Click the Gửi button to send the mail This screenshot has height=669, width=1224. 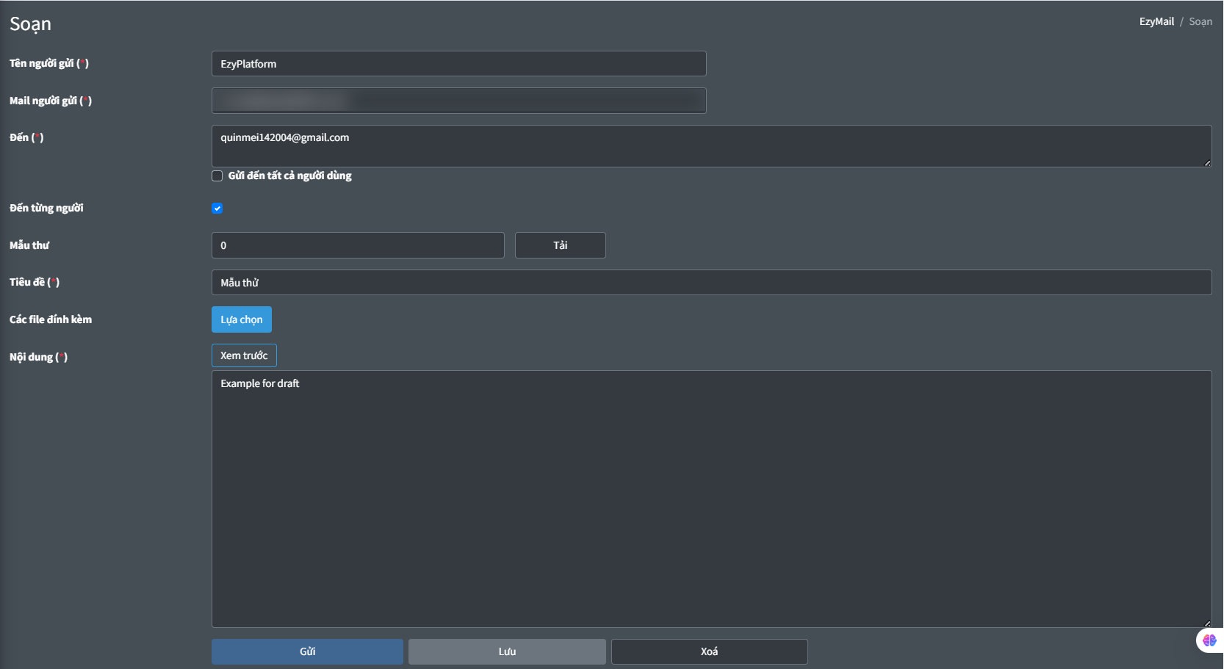click(x=306, y=651)
